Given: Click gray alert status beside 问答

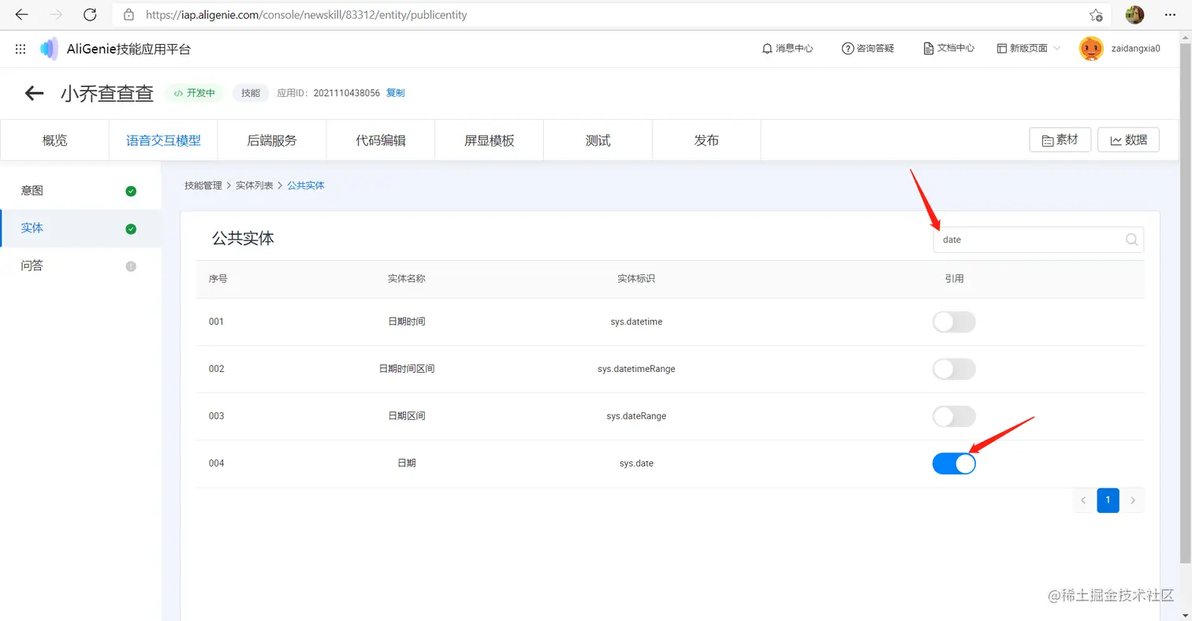Looking at the screenshot, I should (131, 266).
